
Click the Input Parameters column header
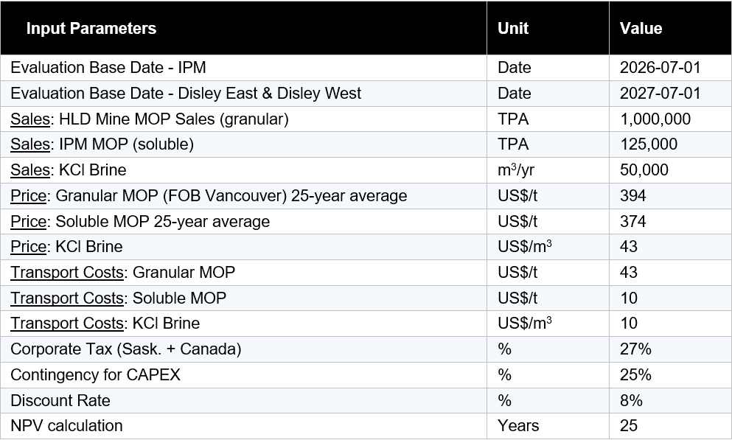(91, 29)
